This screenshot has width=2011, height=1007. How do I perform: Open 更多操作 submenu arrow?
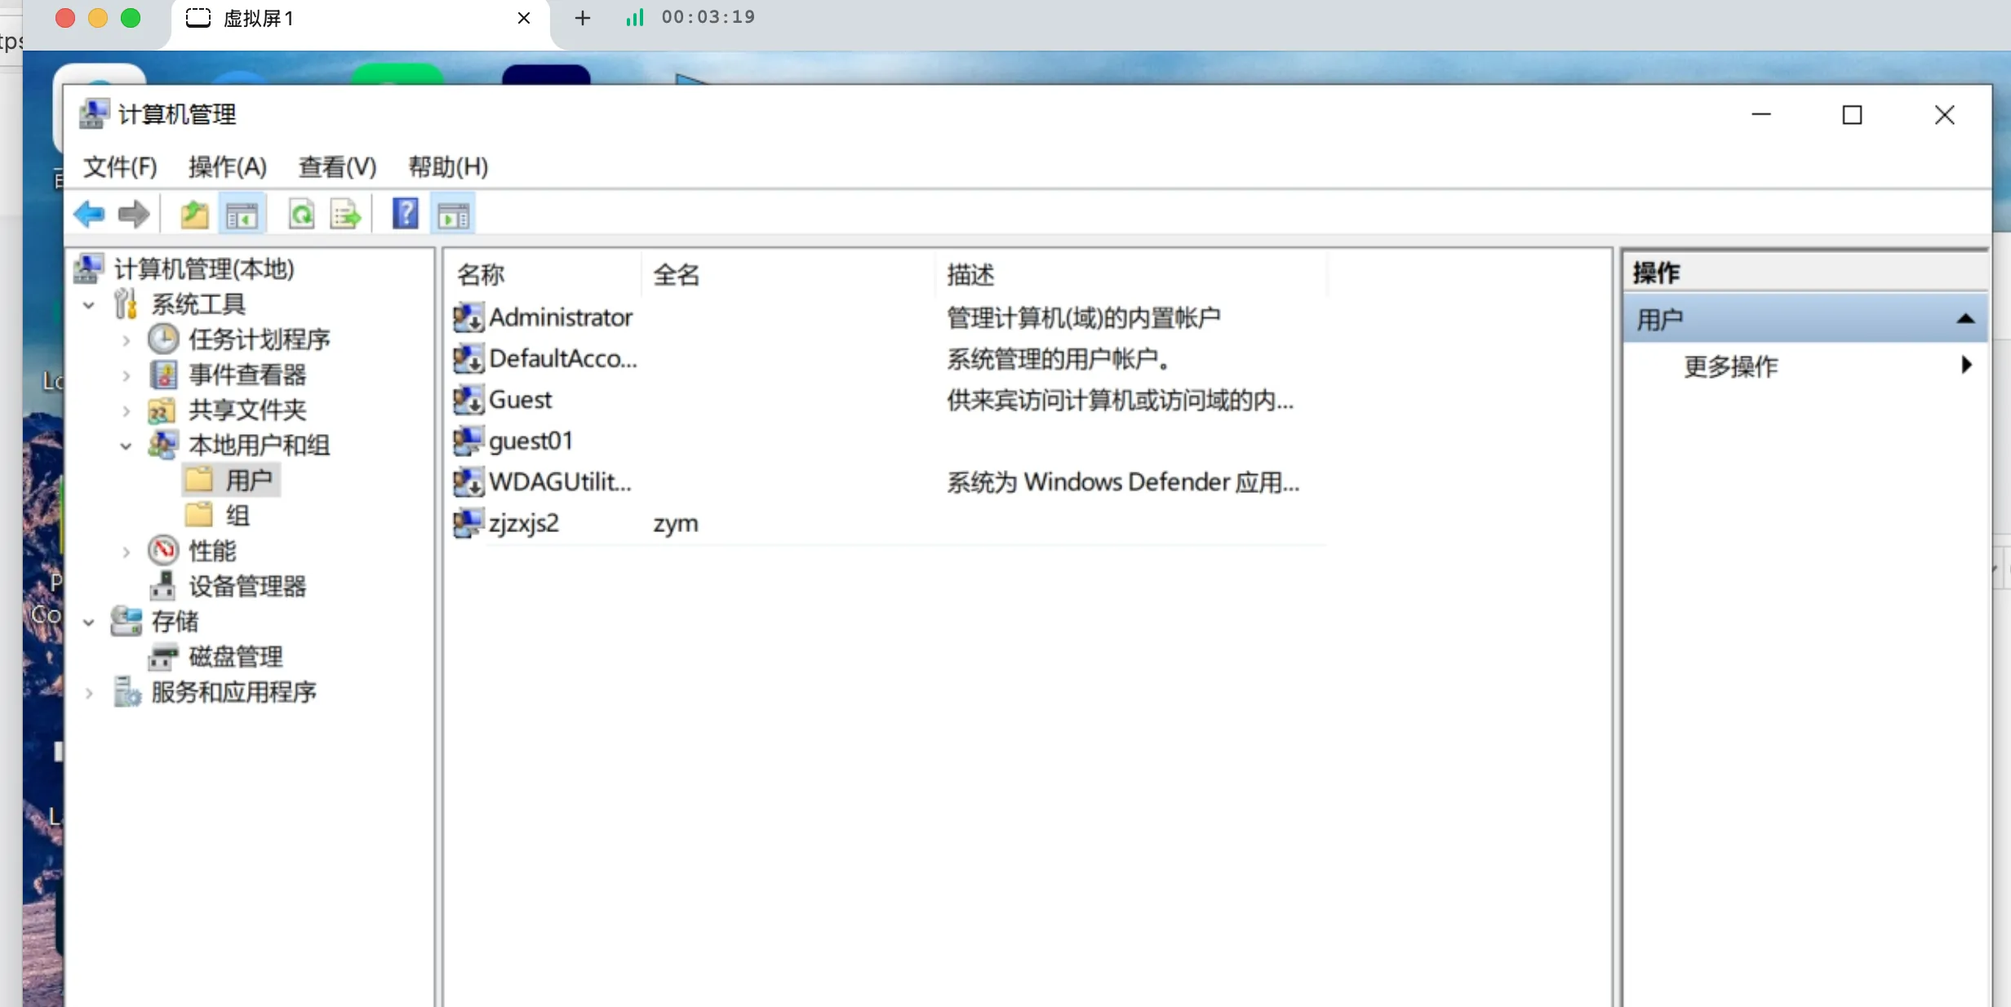pyautogui.click(x=1966, y=366)
